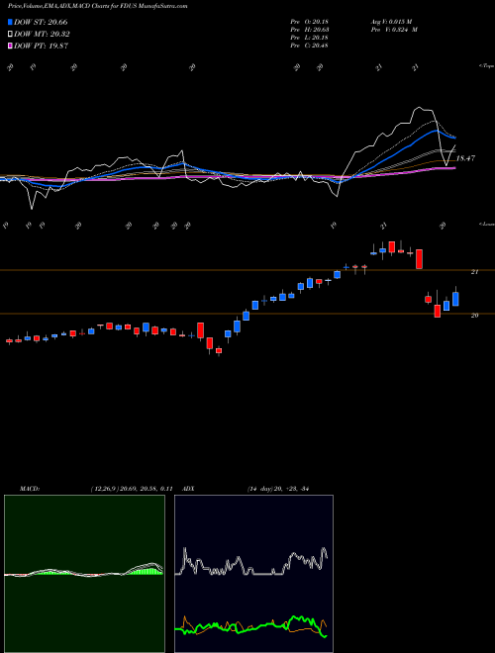This screenshot has height=653, width=495.
Task: Click the 'Pre H: 20.63' value
Action: (x=309, y=30)
